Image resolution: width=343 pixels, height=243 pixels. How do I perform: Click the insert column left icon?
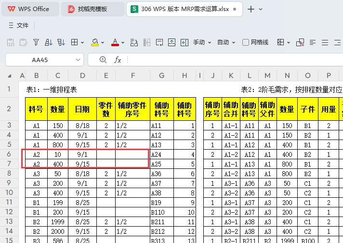tap(185, 42)
